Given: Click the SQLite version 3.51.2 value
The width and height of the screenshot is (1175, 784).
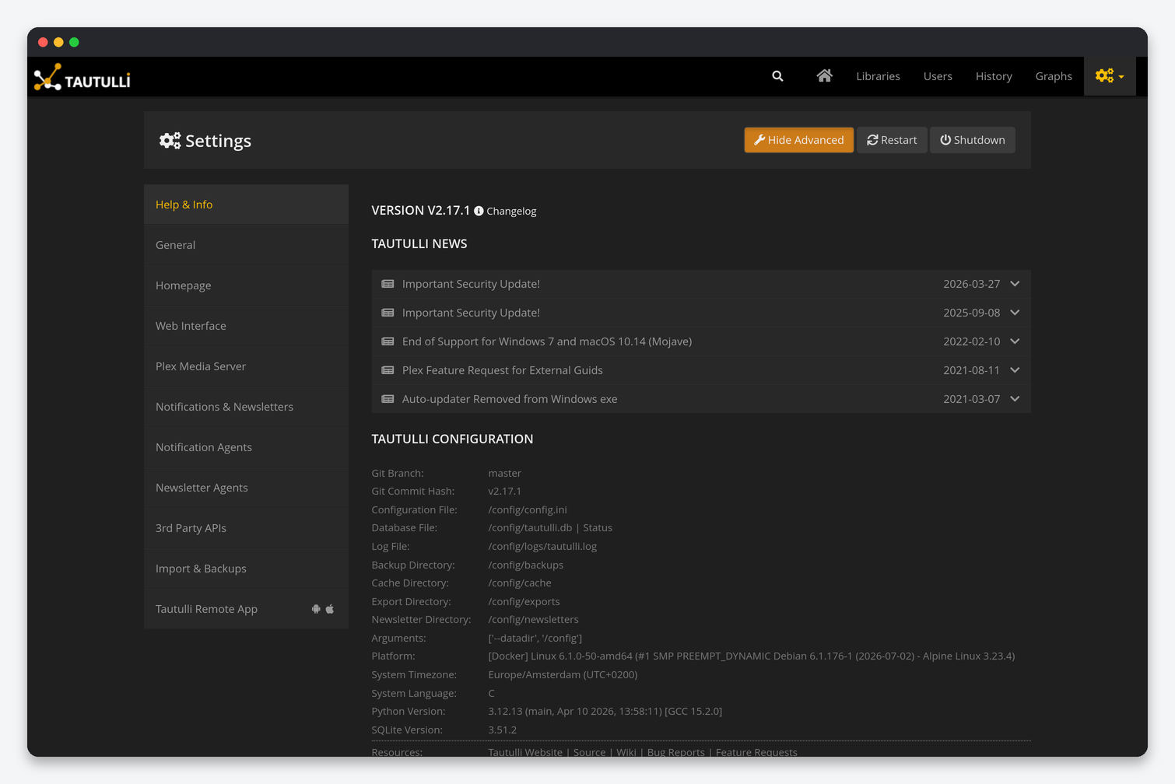Looking at the screenshot, I should [x=502, y=730].
